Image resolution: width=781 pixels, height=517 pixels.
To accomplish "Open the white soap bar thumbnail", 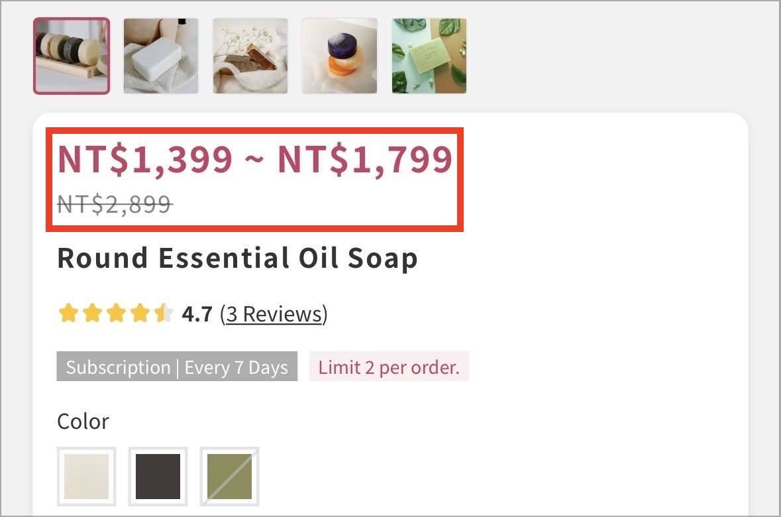I will 161,56.
